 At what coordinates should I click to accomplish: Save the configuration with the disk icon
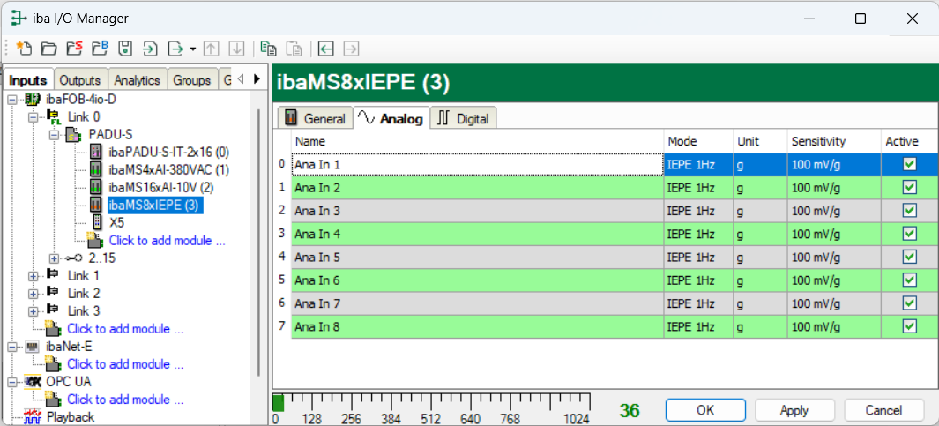coord(124,49)
